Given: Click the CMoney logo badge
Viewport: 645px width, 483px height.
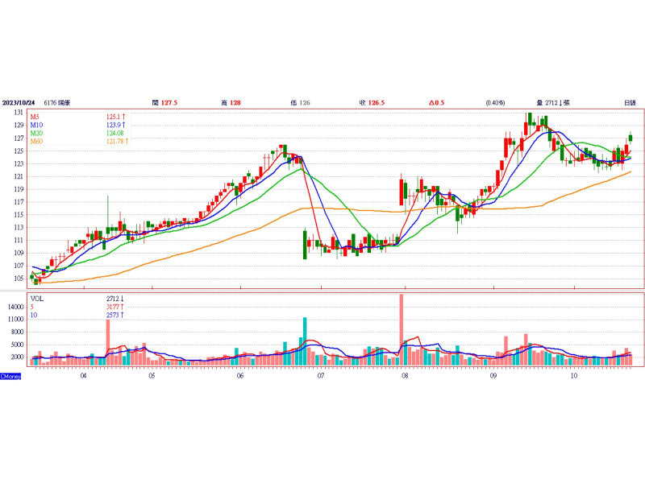Looking at the screenshot, I should tap(11, 376).
